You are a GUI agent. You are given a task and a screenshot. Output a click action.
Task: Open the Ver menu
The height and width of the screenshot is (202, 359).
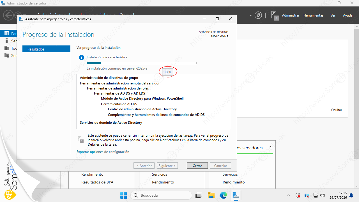[x=333, y=15]
